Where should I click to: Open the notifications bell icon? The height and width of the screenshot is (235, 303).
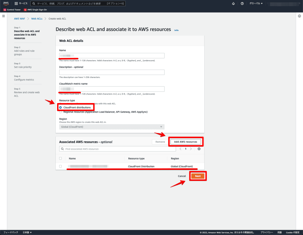233,3
